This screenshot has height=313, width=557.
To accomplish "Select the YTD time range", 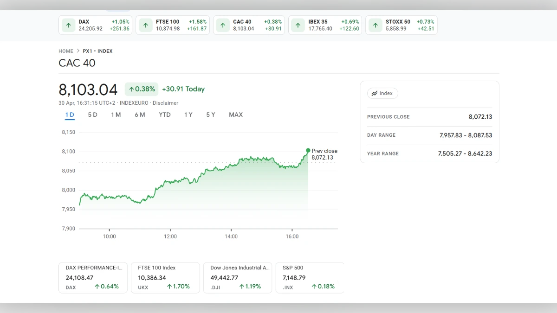I will 164,115.
